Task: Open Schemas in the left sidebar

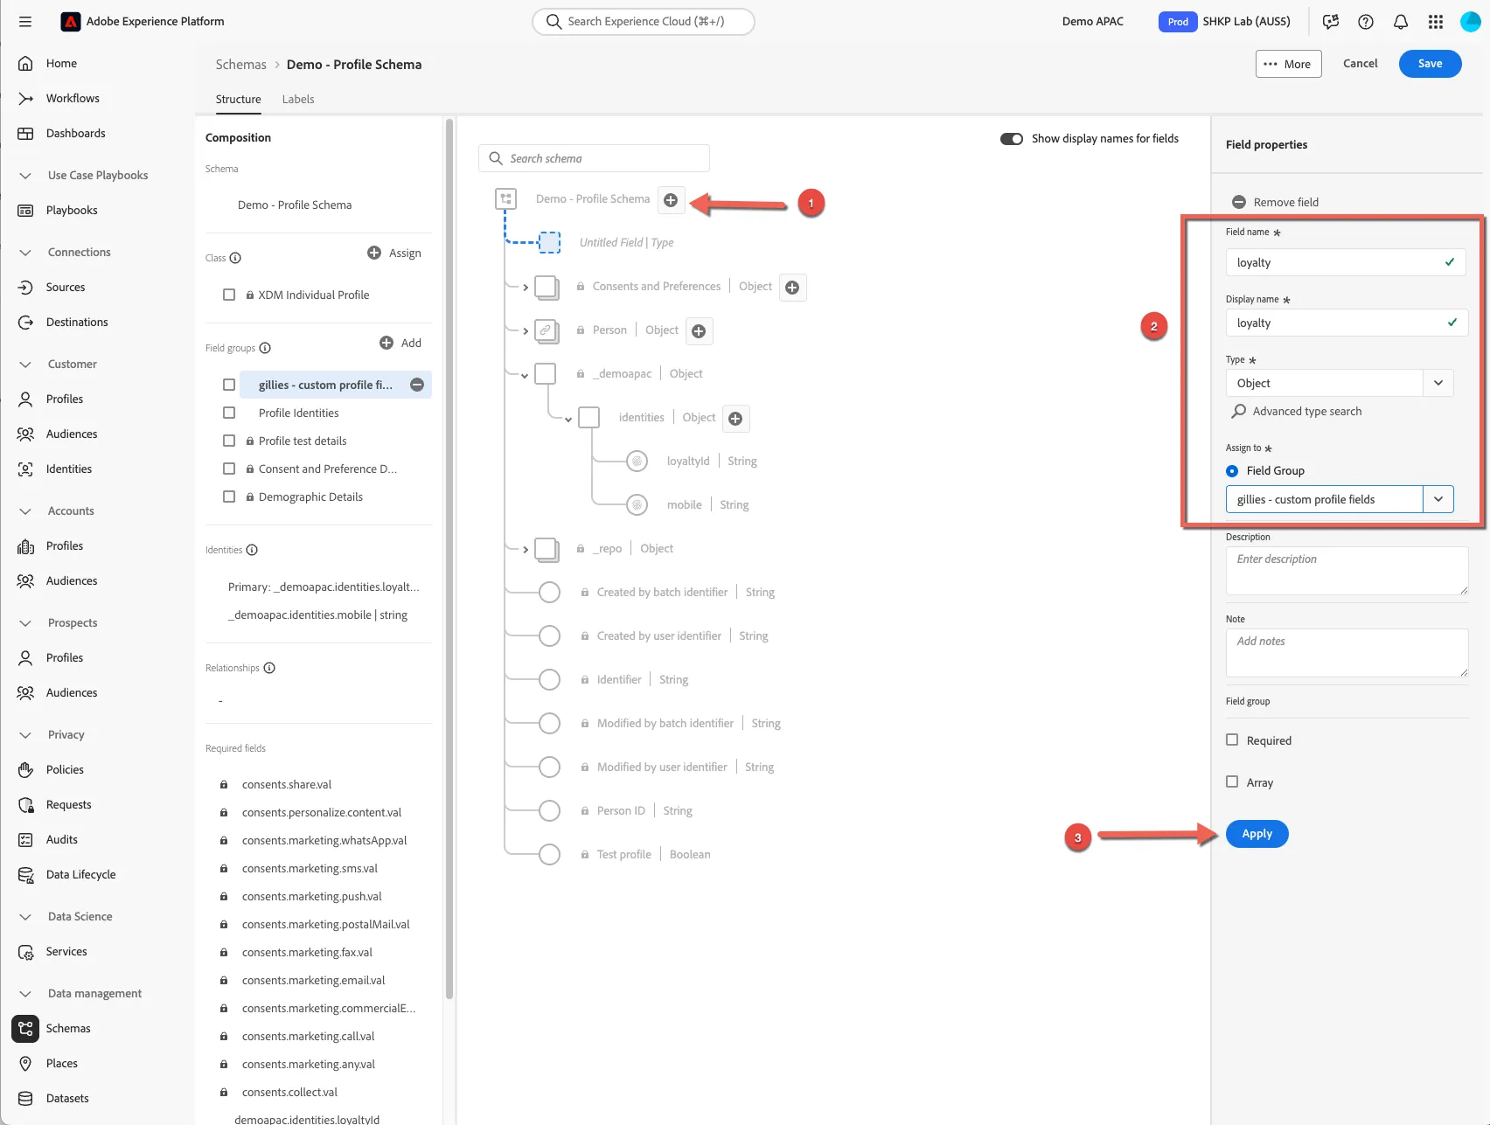Action: point(68,1028)
